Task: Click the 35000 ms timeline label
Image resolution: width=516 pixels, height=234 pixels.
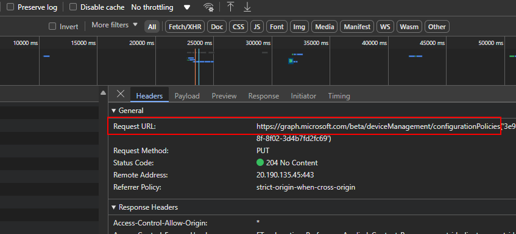Action: click(x=316, y=43)
